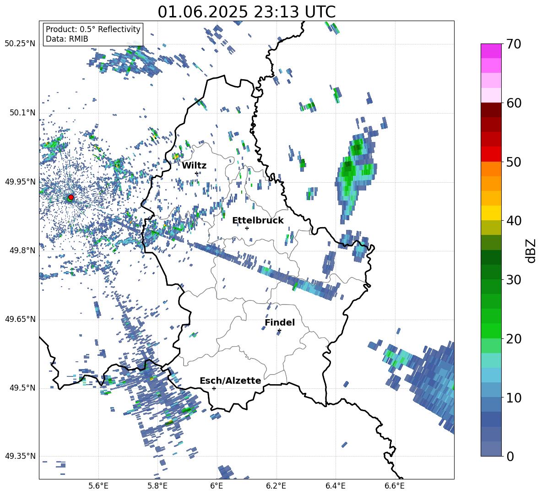
Task: Click the '50.1°N' latitude label
Action: tap(22, 113)
